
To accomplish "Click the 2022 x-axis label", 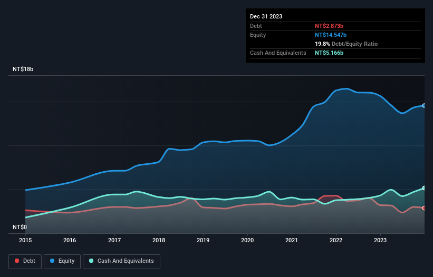I will 336,240.
